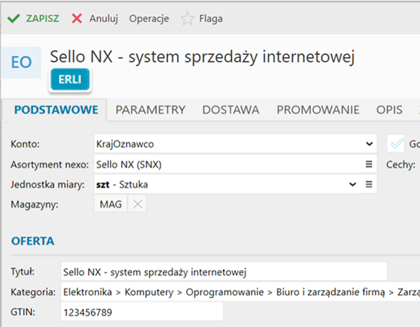Screen dimensions: 420x327
Task: Click the Tytuł input field
Action: pyautogui.click(x=224, y=272)
